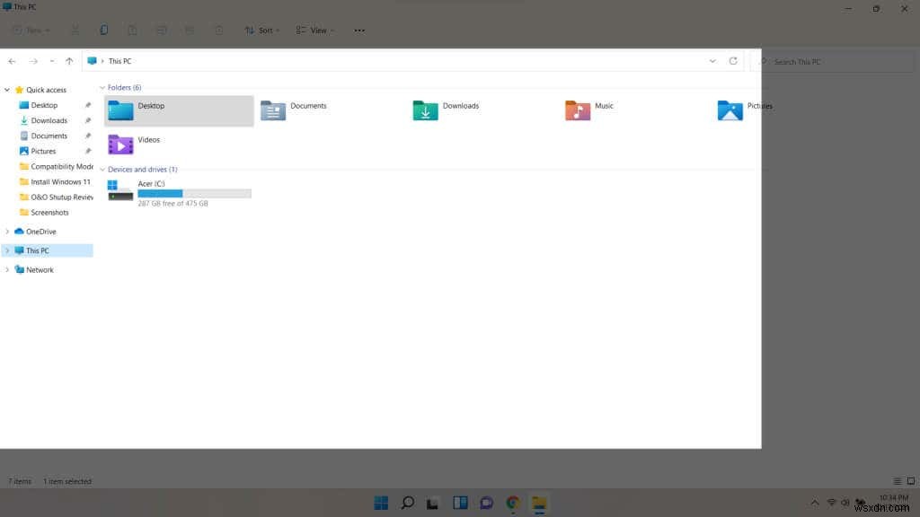The height and width of the screenshot is (517, 920).
Task: Navigate up one level with the Up arrow
Action: coord(69,60)
